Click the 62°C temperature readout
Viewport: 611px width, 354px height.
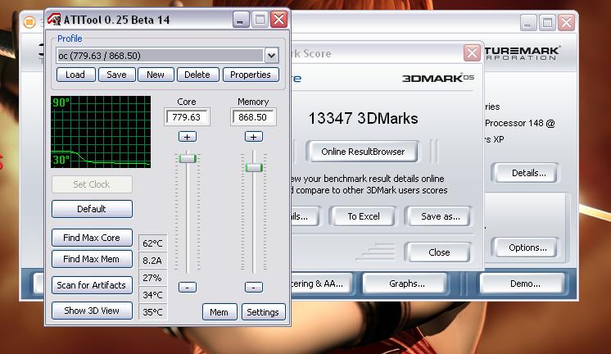152,243
